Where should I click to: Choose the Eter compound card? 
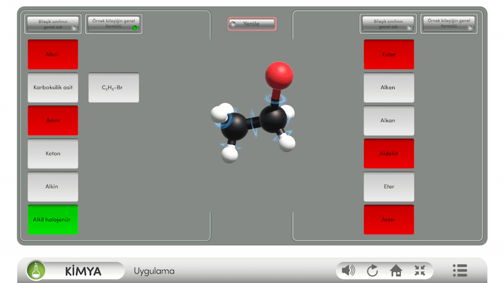pyautogui.click(x=389, y=187)
